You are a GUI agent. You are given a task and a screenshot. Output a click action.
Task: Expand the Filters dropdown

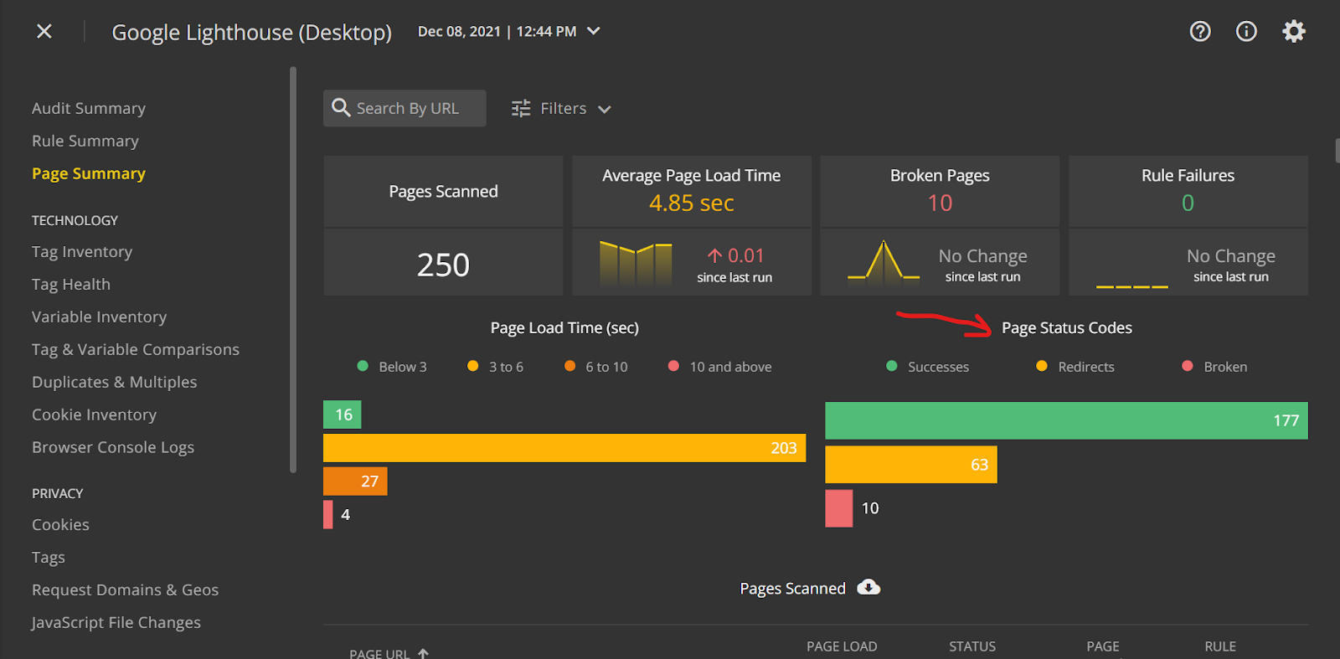(x=605, y=109)
